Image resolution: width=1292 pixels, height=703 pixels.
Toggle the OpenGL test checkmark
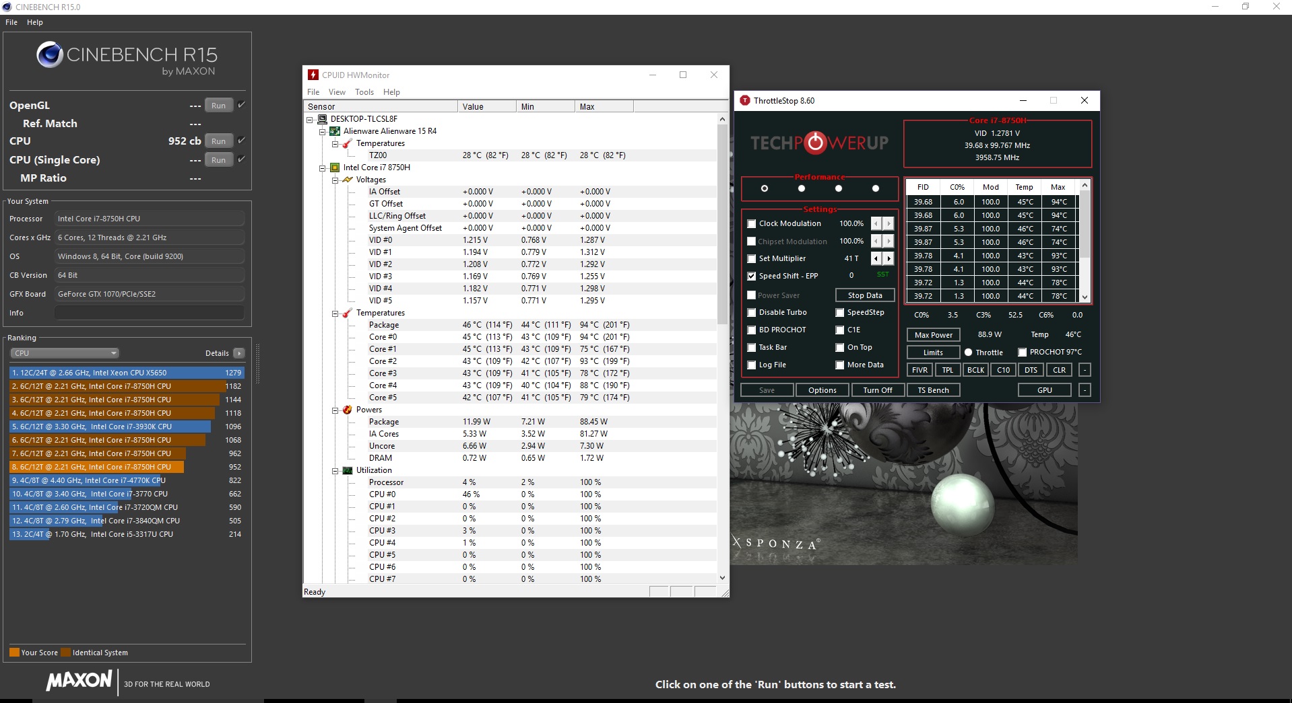(241, 105)
